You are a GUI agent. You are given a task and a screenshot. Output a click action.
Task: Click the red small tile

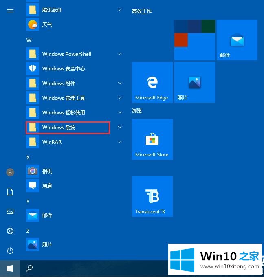(181, 40)
